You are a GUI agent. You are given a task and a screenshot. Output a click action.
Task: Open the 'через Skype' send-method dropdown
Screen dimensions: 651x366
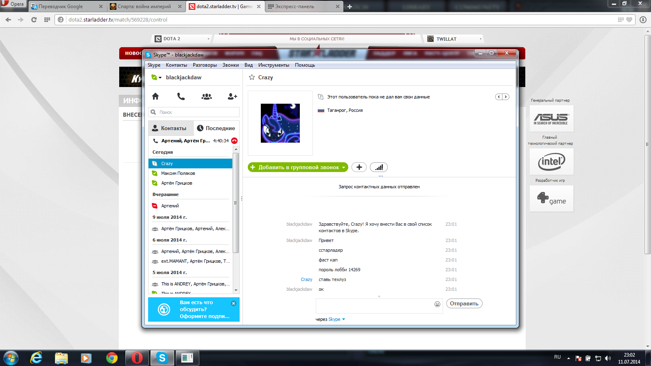click(x=336, y=319)
